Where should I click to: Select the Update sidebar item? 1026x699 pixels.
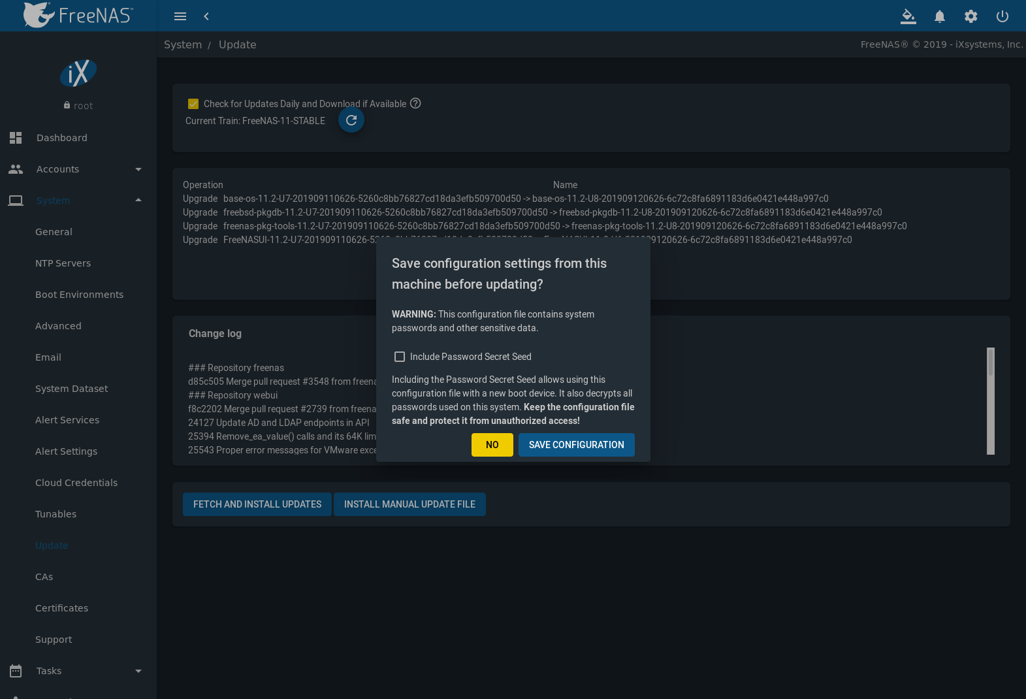click(52, 545)
